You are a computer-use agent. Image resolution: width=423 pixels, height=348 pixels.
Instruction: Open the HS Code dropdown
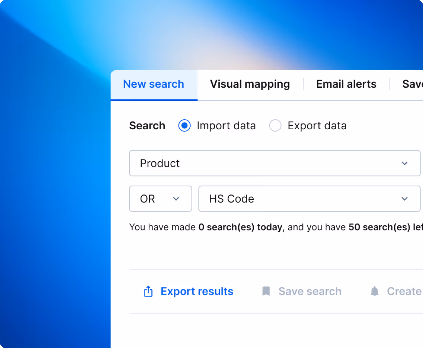coord(309,199)
